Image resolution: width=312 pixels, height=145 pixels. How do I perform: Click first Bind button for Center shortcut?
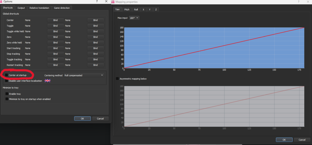click(55, 20)
